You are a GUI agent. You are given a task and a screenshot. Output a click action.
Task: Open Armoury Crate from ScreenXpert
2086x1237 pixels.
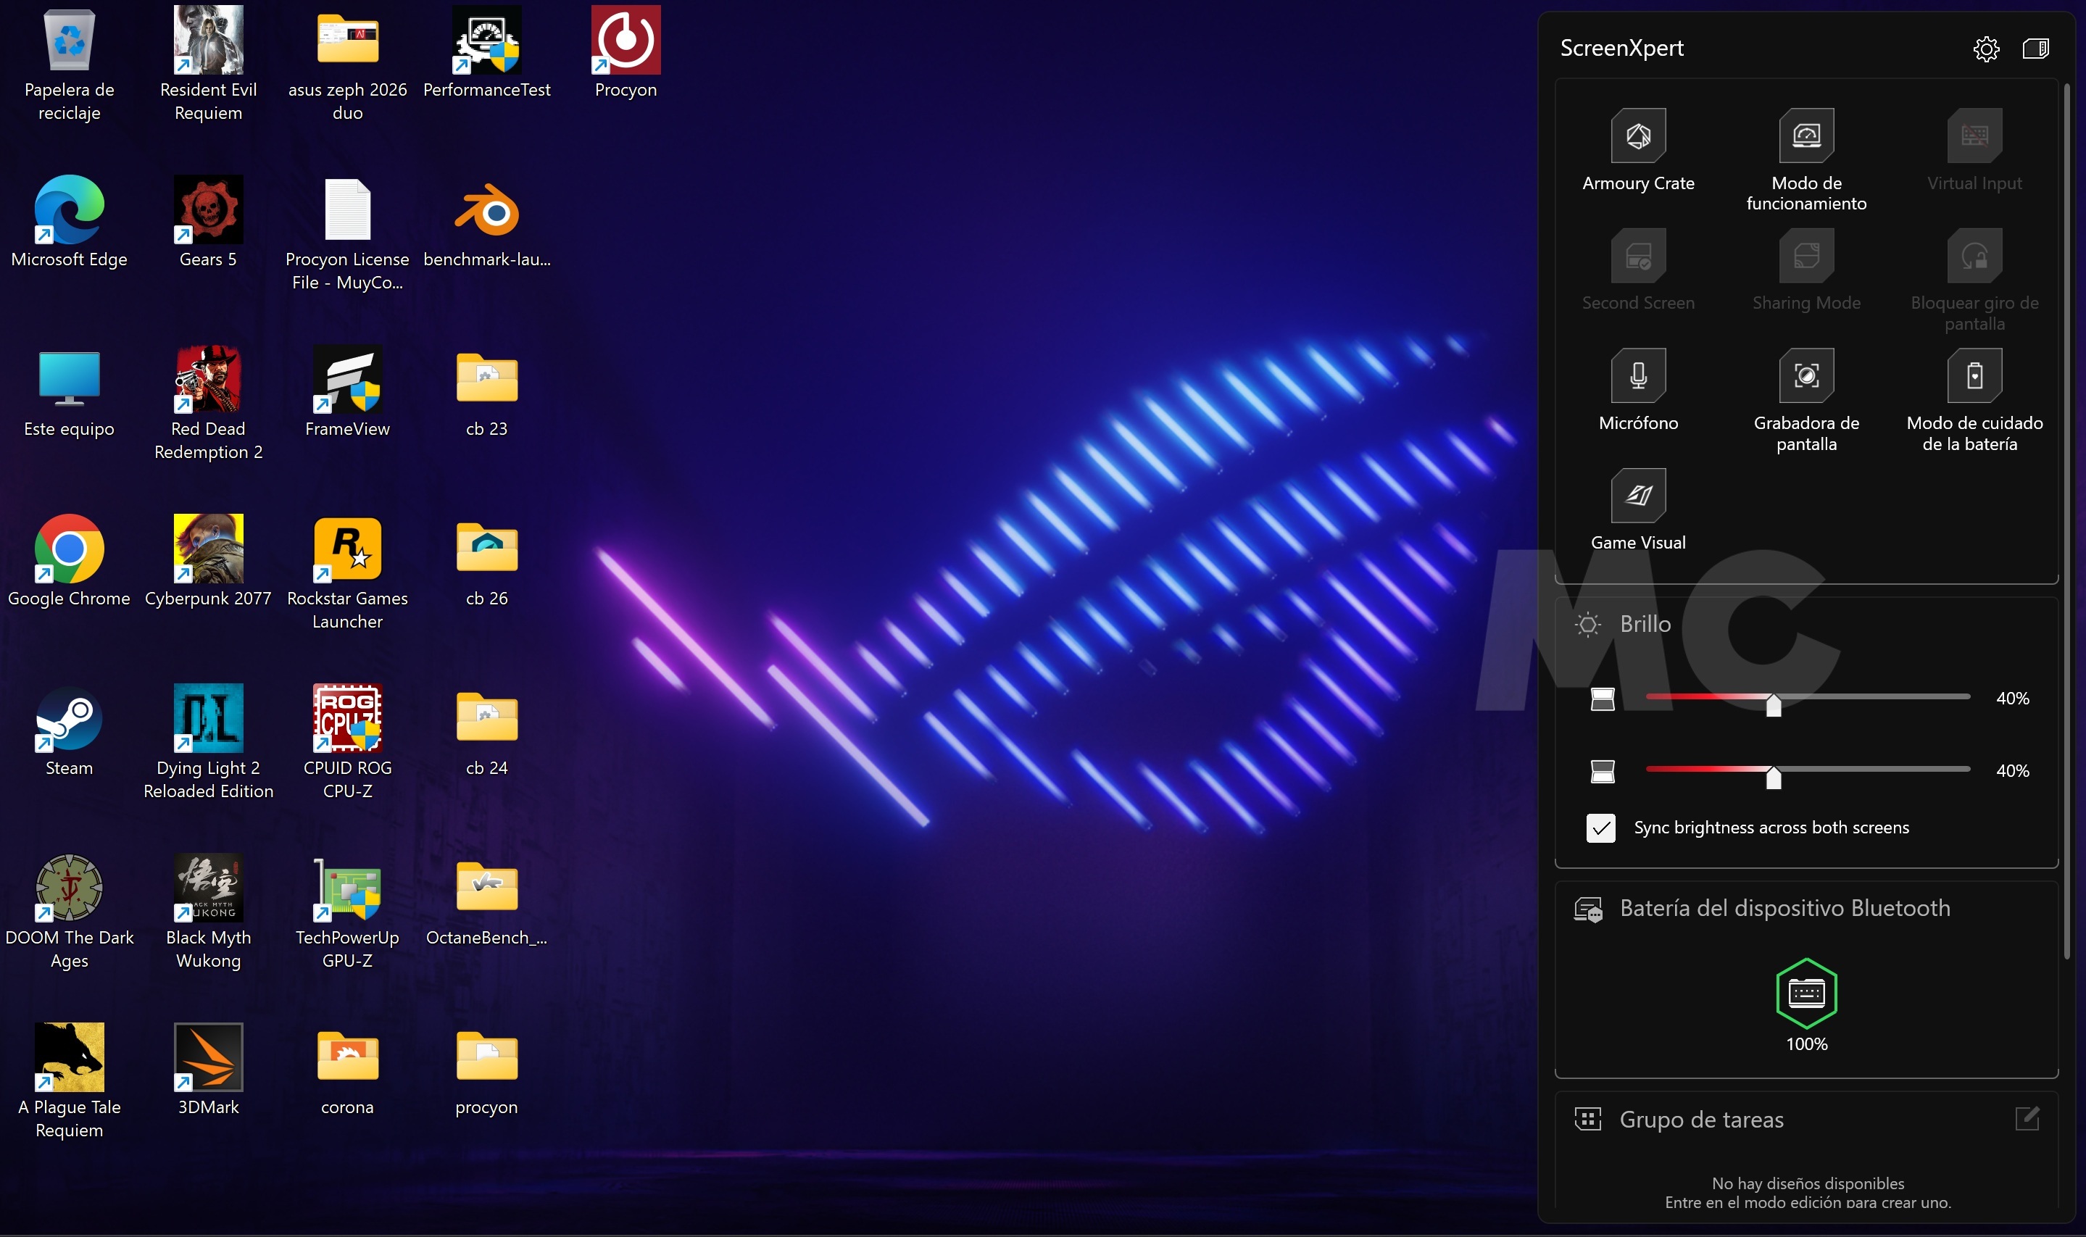1637,136
